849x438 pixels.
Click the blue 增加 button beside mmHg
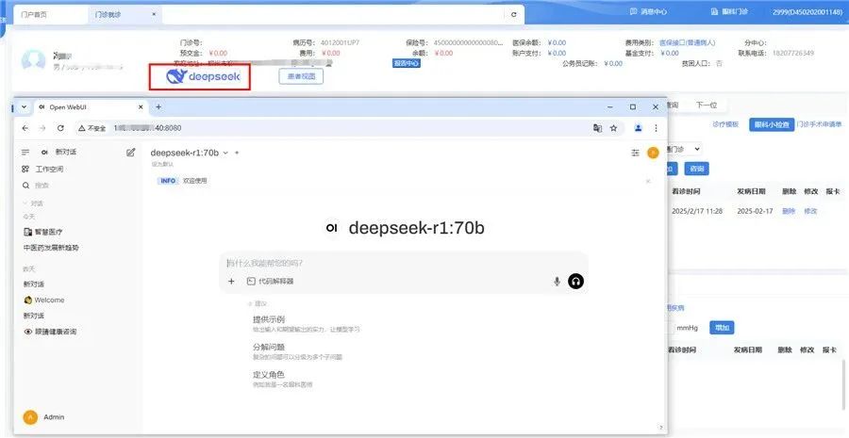[x=722, y=328]
